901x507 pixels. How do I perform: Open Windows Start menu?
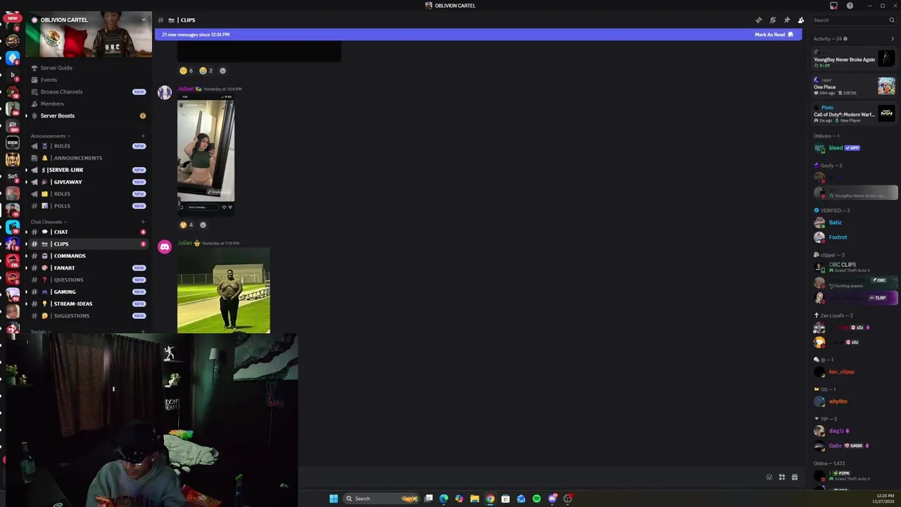(x=334, y=499)
